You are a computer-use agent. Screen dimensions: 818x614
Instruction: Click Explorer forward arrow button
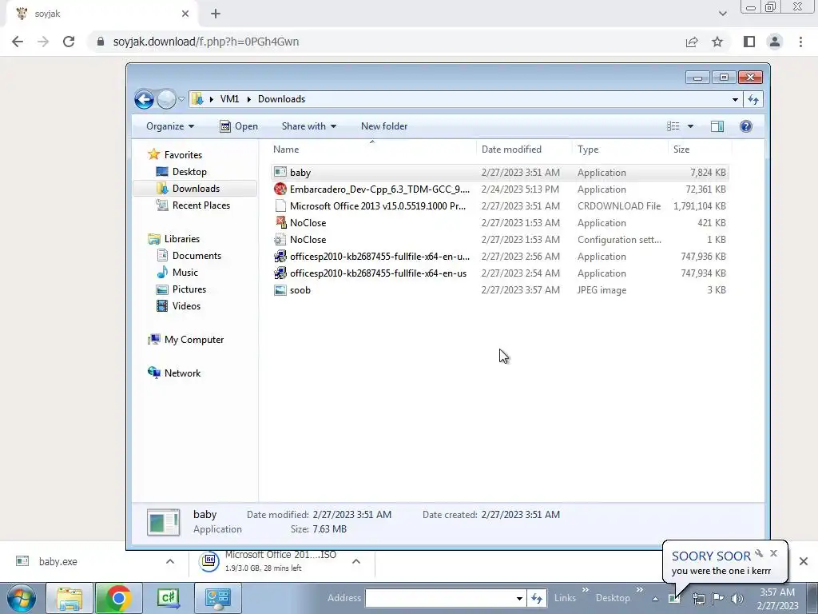(166, 99)
